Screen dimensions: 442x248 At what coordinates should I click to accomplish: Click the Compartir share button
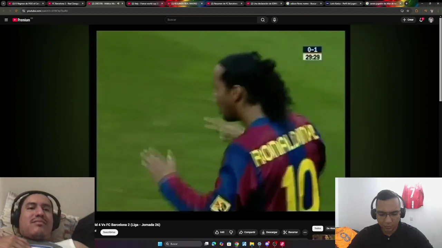click(x=247, y=232)
